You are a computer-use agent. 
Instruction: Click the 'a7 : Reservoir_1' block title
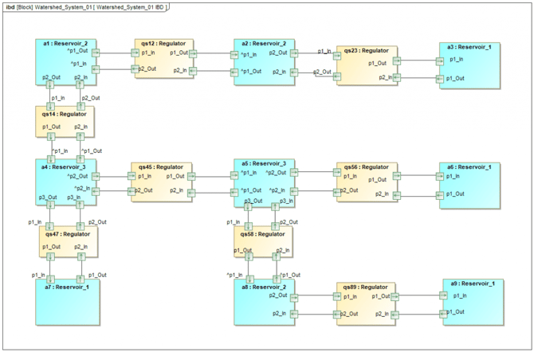click(x=67, y=287)
